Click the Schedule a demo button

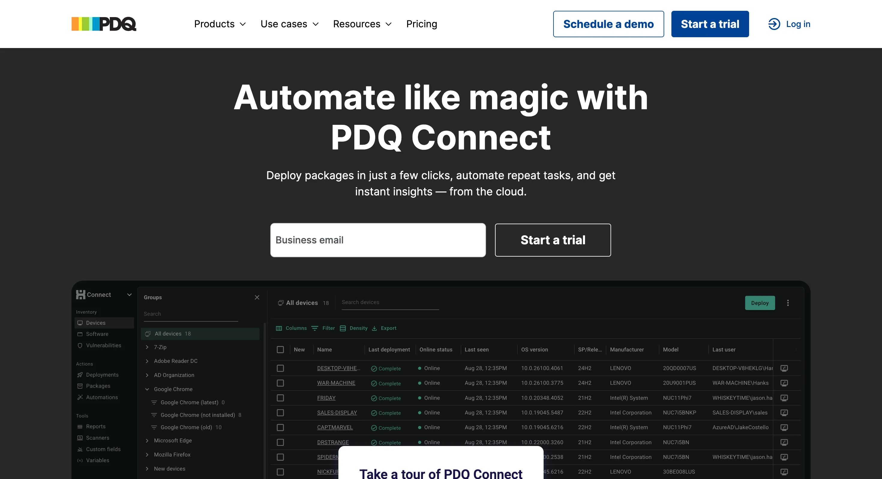click(608, 24)
